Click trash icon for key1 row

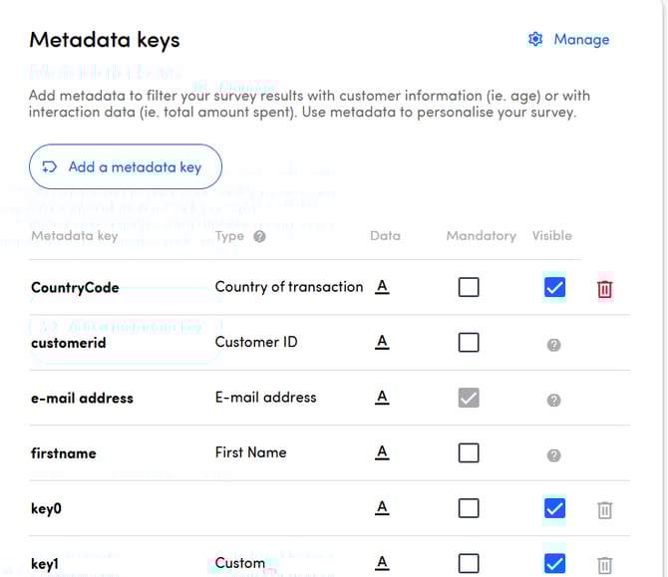pyautogui.click(x=604, y=564)
